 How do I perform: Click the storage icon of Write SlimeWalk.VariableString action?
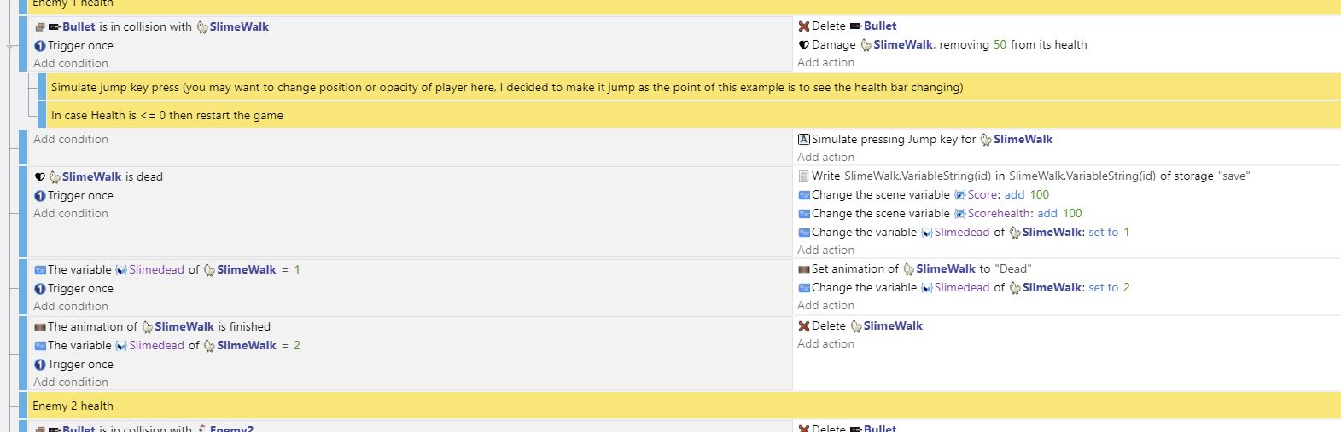tap(803, 176)
